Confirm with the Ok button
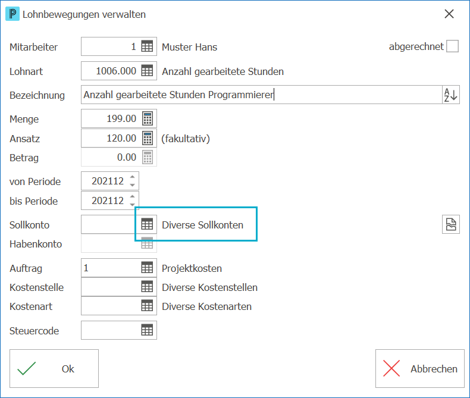The image size is (470, 398). point(54,369)
